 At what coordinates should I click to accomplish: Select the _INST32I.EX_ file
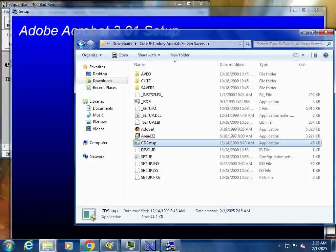point(152,95)
